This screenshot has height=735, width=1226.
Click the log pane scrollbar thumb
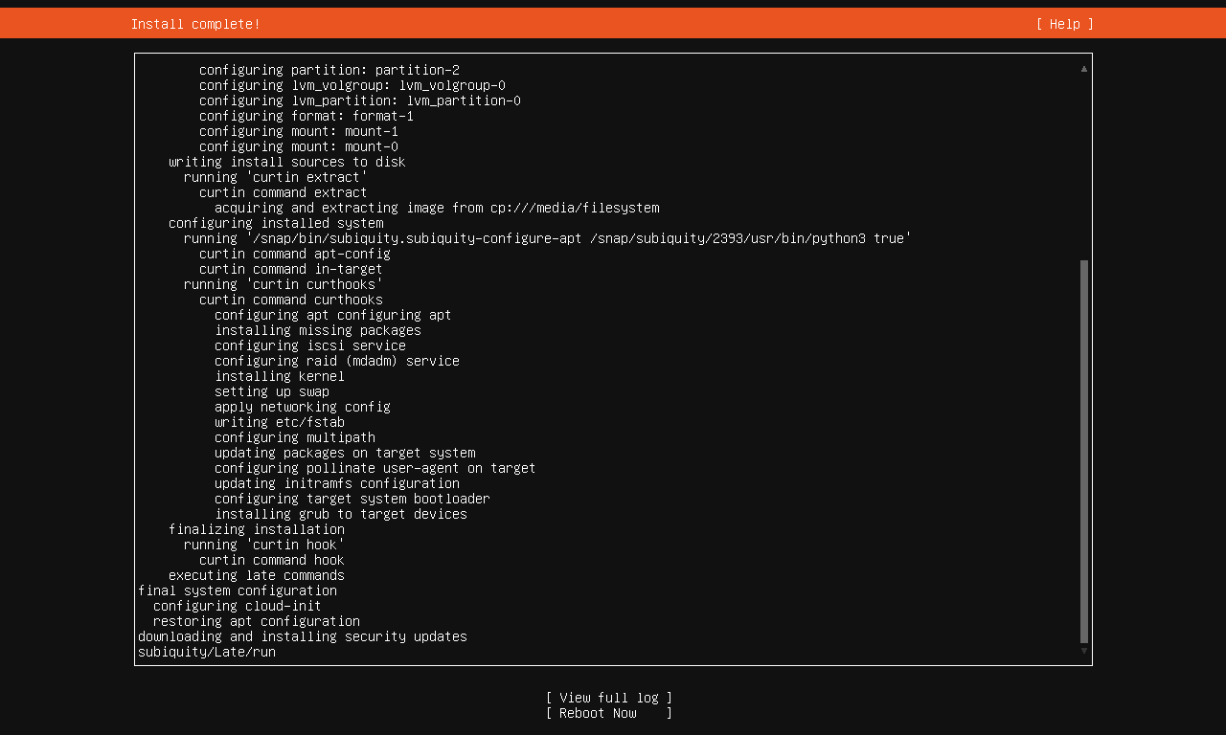pyautogui.click(x=1084, y=450)
